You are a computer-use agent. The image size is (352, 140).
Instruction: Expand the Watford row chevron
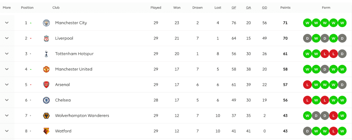pyautogui.click(x=7, y=131)
